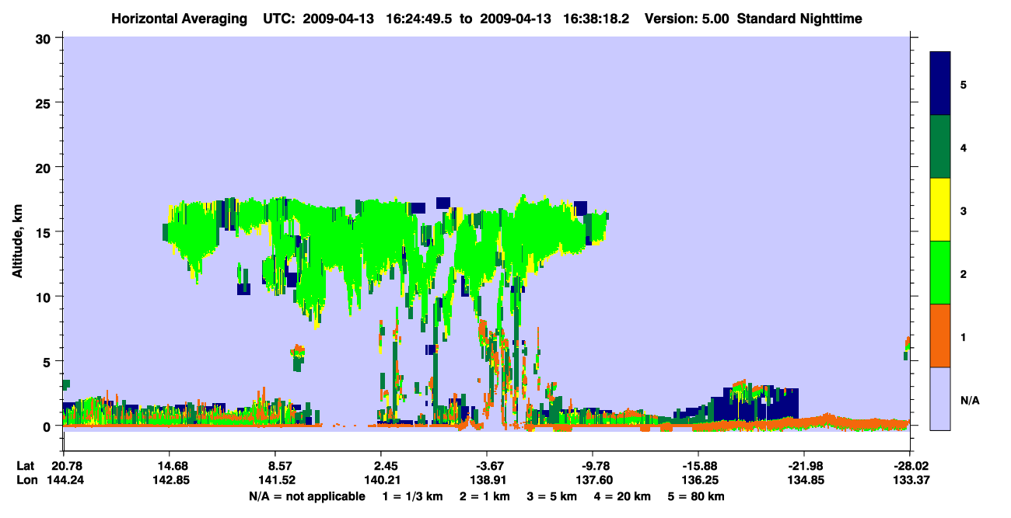Click the yellow level 3 color swatch

940,210
